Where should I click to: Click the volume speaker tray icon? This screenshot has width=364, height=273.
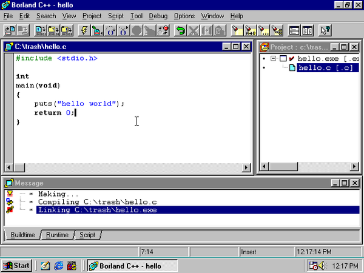(x=323, y=266)
